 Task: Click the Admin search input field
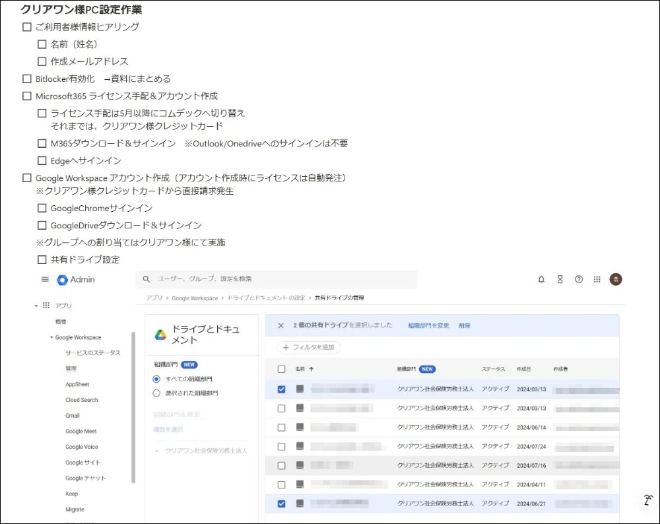[276, 279]
